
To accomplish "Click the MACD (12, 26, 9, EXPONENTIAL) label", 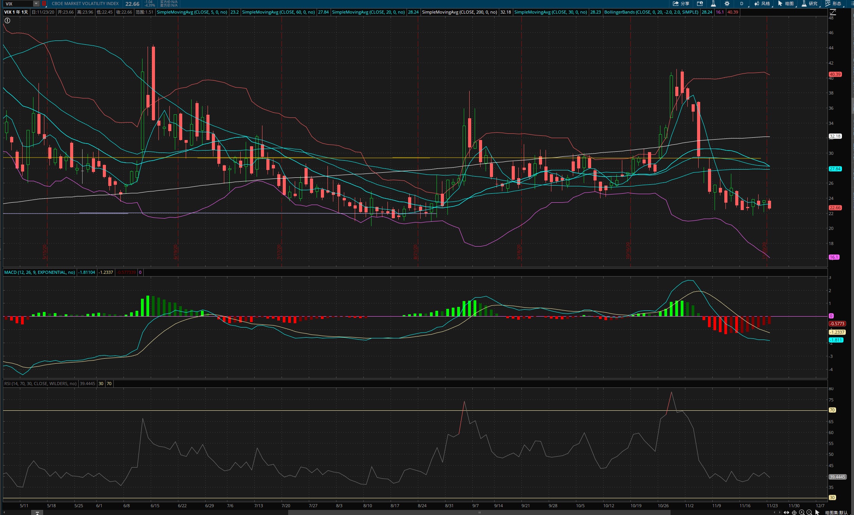I will coord(39,272).
